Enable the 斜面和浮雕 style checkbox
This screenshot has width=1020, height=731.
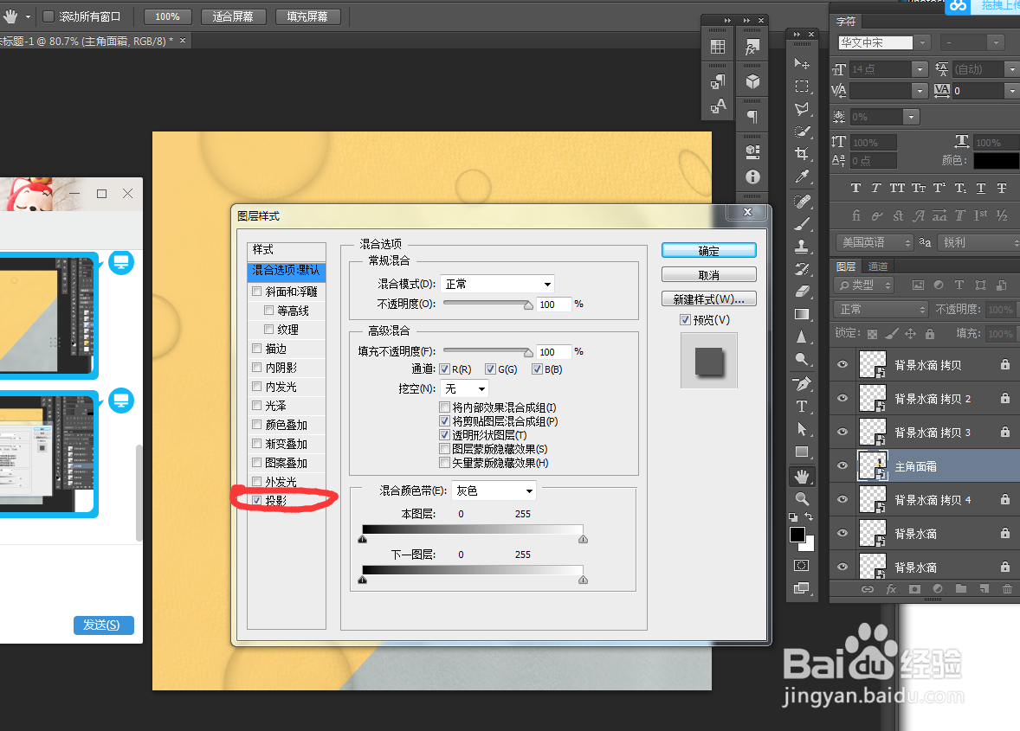click(x=257, y=292)
